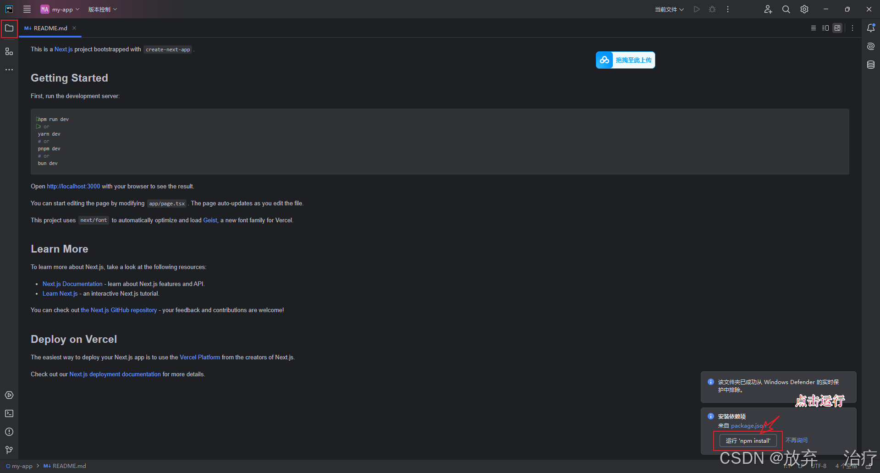Expand the 当前文件 run configuration dropdown

pyautogui.click(x=669, y=9)
